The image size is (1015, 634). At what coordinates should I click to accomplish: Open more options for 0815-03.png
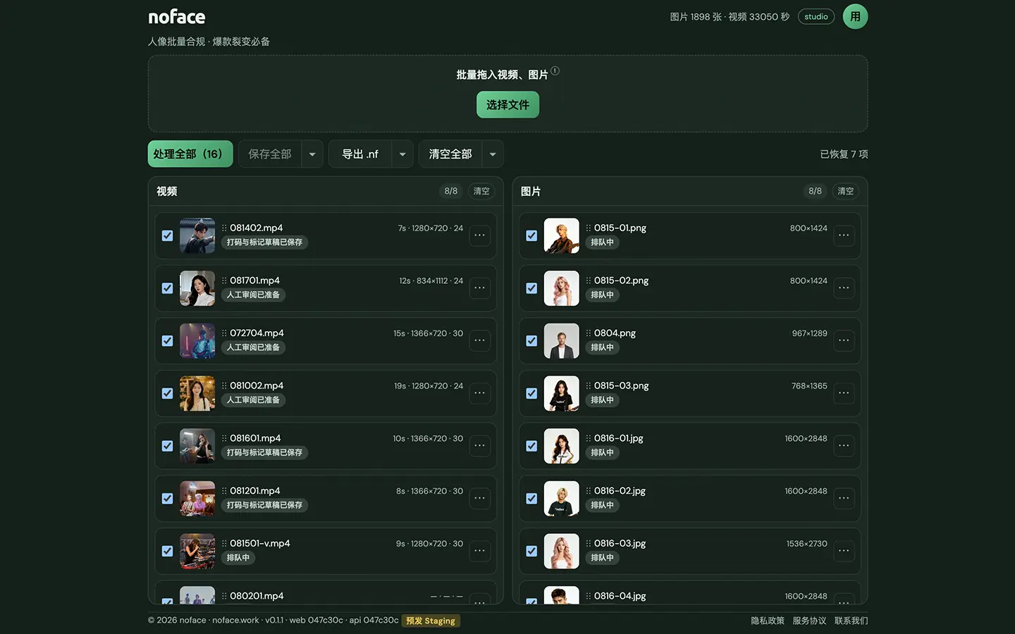tap(844, 393)
